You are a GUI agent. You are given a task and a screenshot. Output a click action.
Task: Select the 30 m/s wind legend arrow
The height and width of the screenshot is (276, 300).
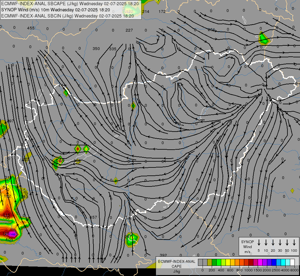point(280,243)
